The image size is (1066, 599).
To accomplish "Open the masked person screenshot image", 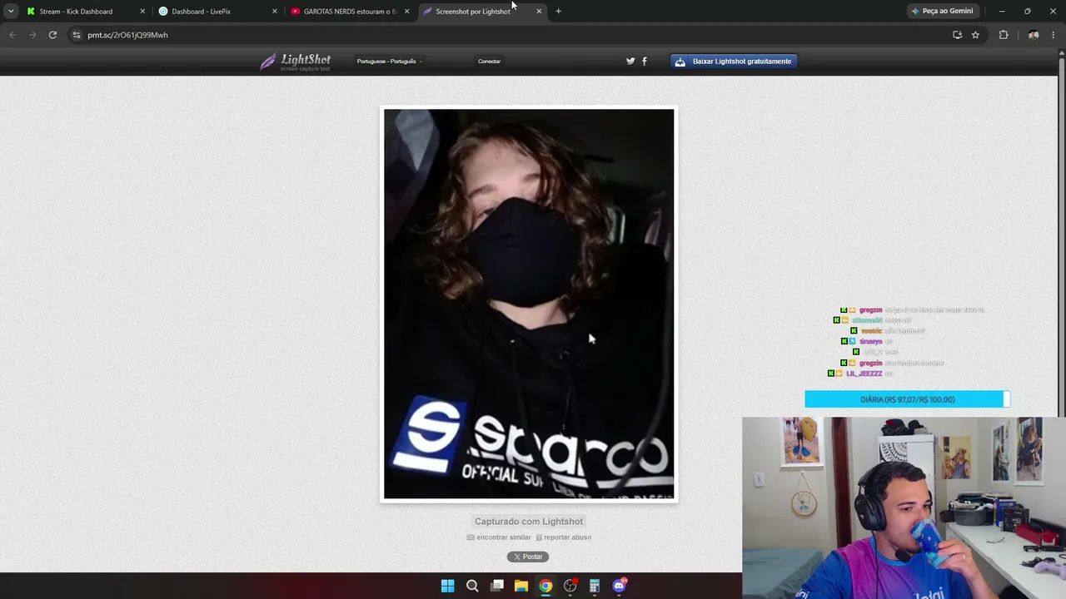I will (x=529, y=304).
